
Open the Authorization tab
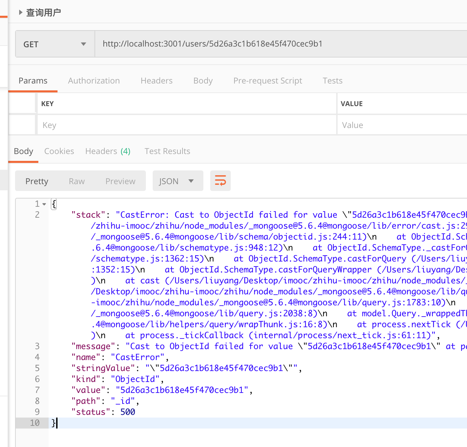point(94,81)
